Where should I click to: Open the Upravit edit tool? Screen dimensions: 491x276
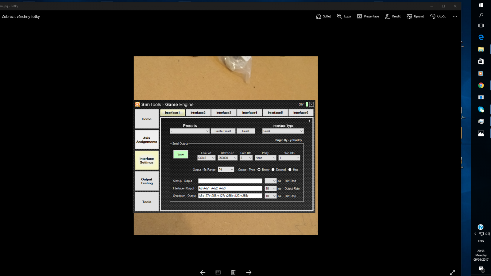coord(415,16)
